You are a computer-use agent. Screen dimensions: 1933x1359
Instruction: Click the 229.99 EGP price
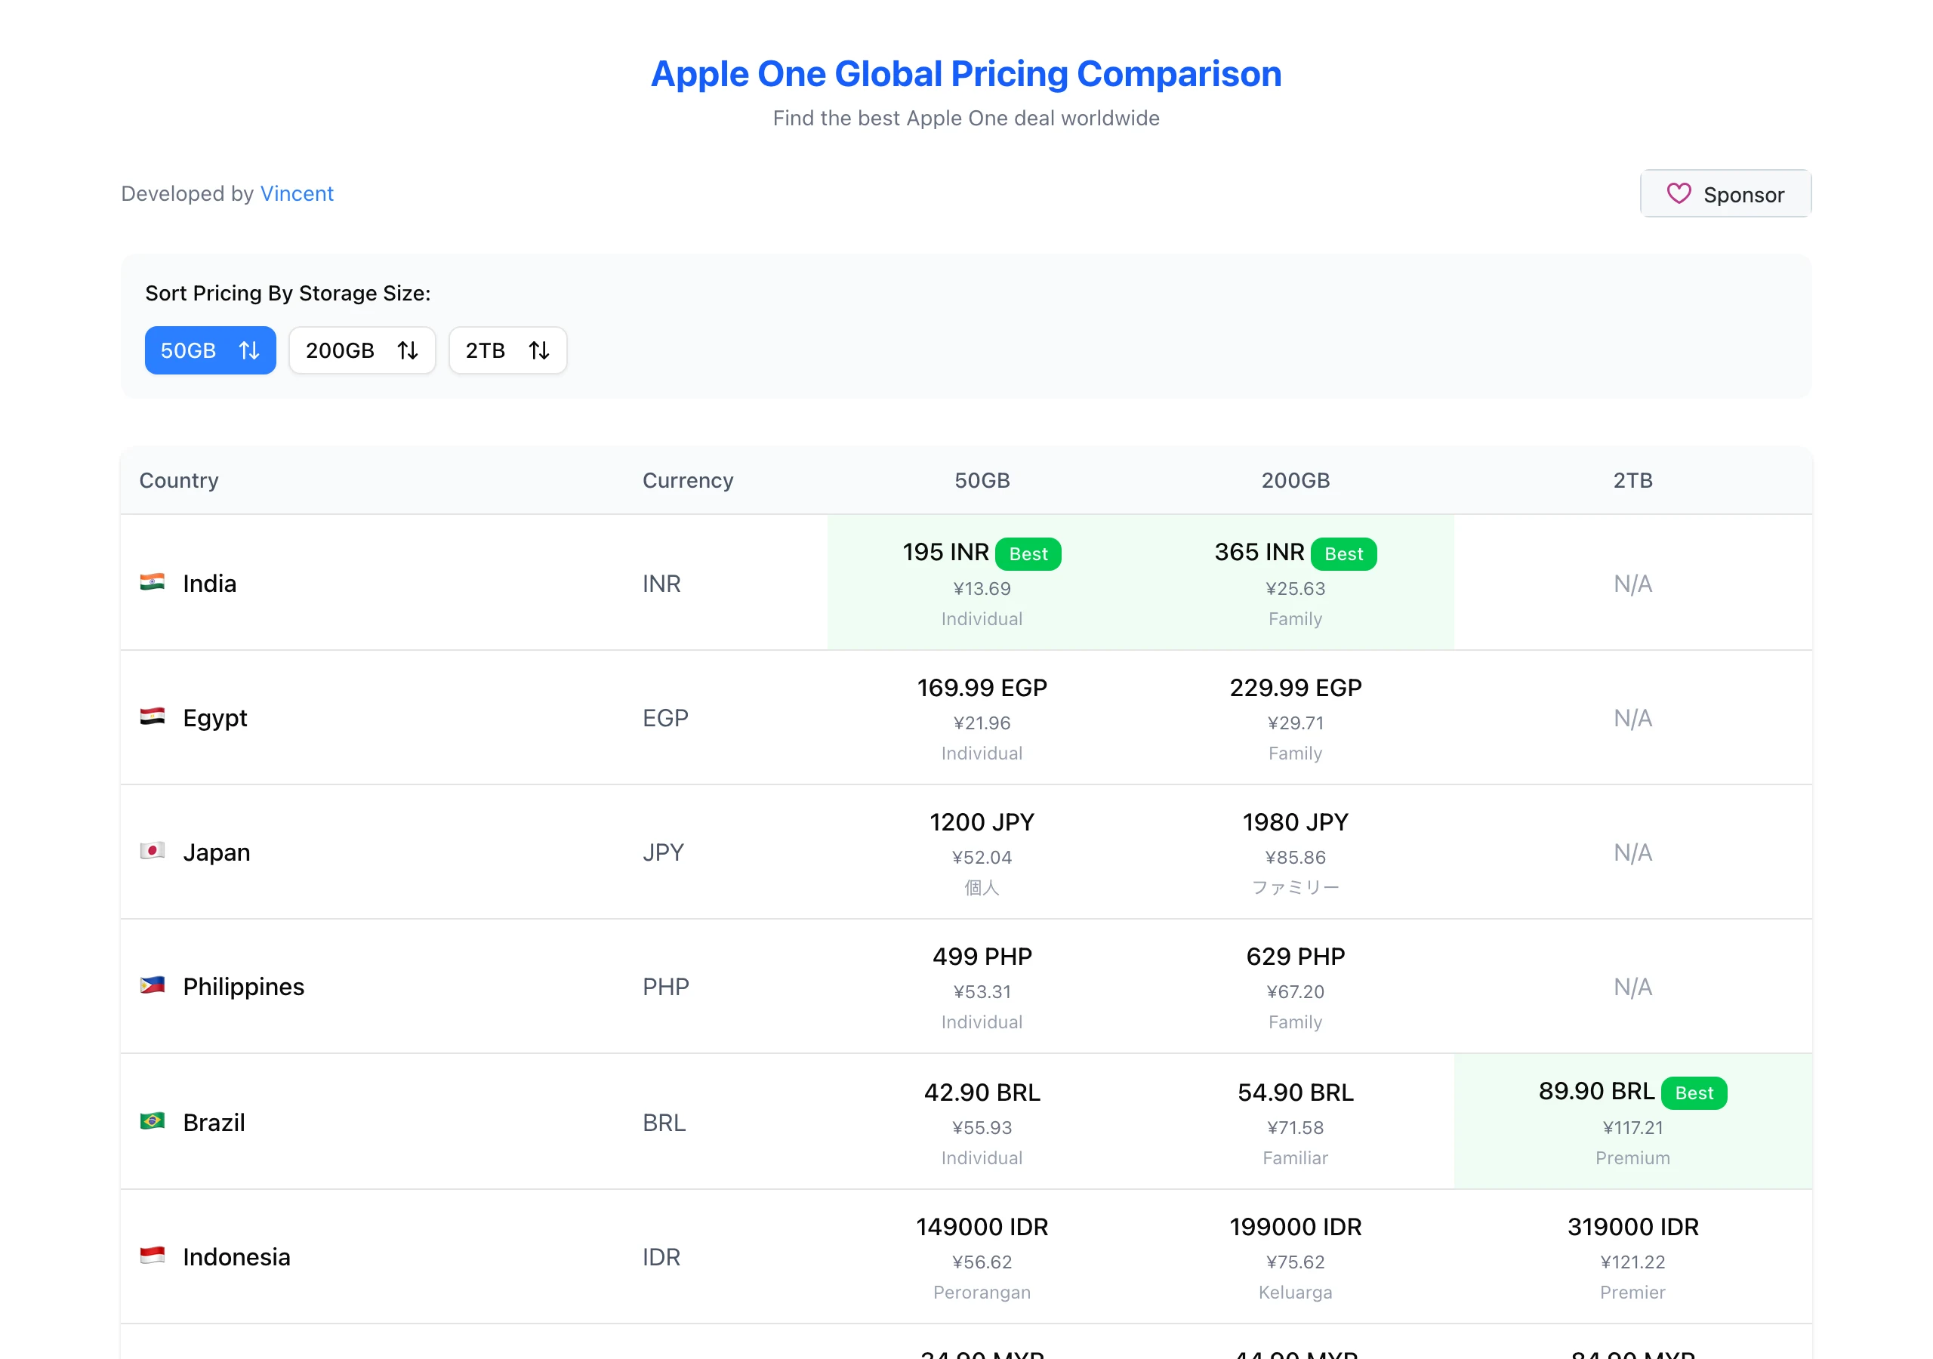pos(1295,688)
